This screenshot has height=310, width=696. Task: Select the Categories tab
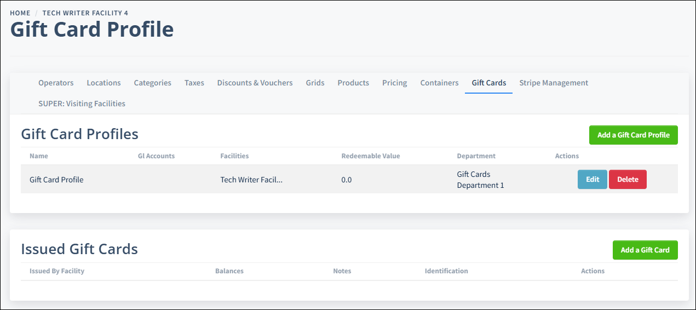[152, 83]
